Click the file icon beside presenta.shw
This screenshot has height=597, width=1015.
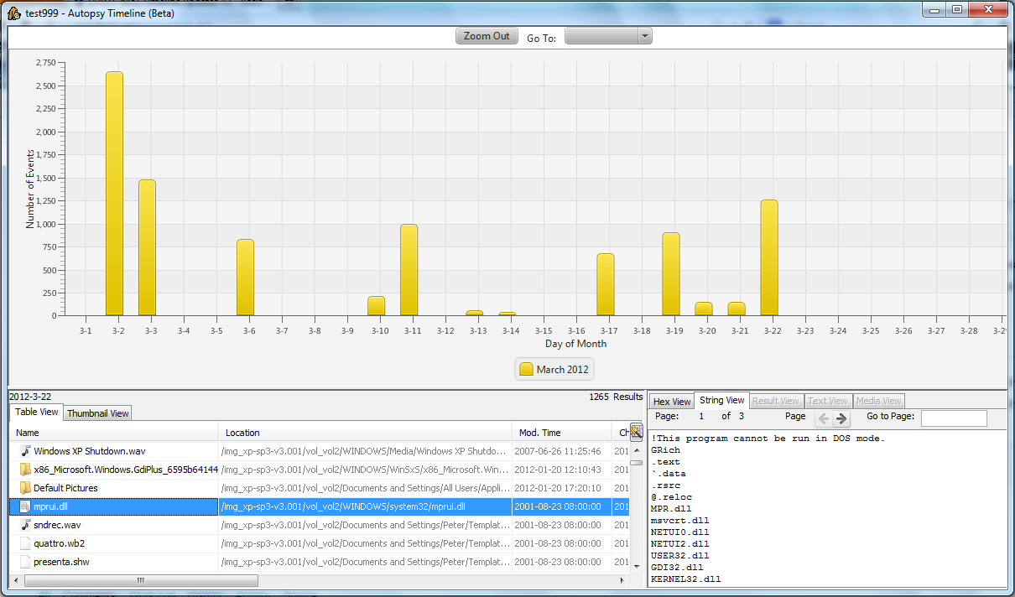25,562
